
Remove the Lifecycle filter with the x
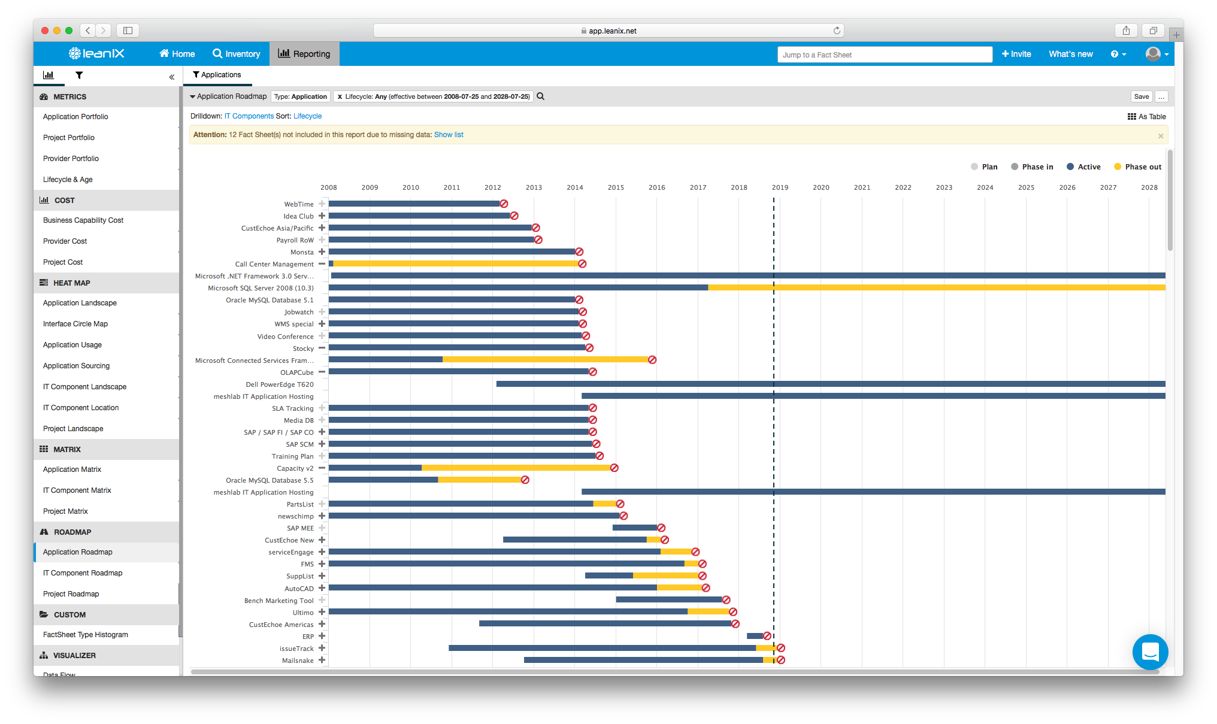point(340,96)
